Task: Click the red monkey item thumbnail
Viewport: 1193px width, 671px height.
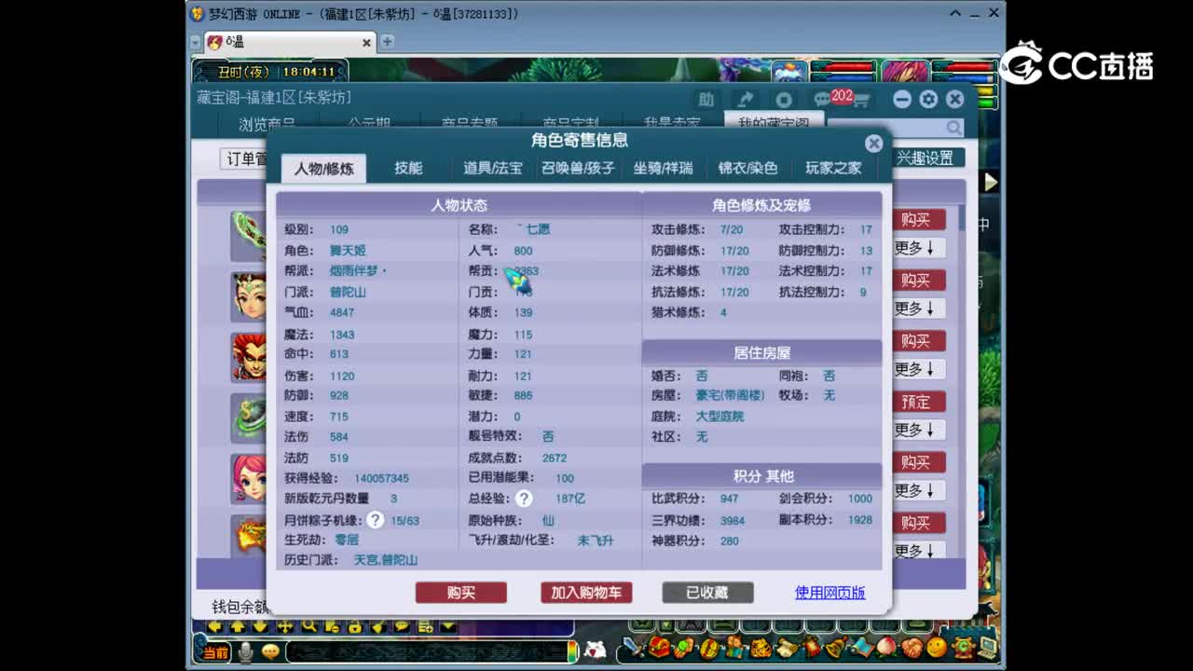Action: [249, 357]
